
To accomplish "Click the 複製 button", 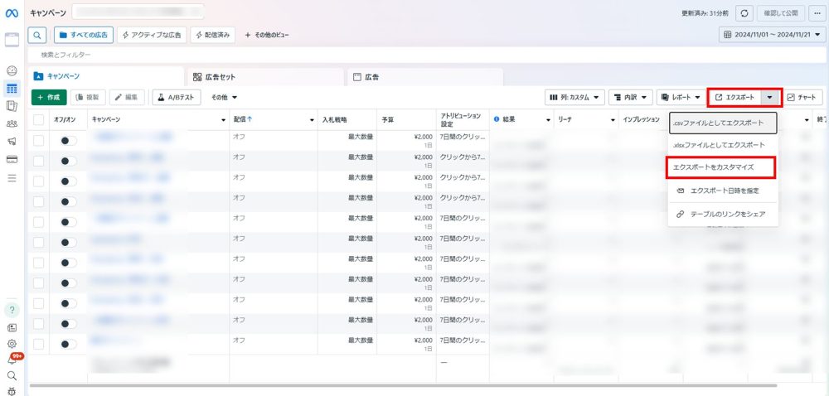I will (88, 97).
